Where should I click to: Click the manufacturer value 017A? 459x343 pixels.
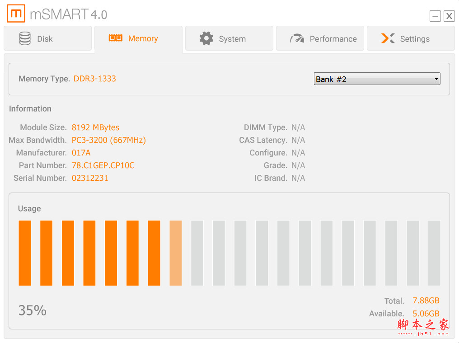pos(81,153)
